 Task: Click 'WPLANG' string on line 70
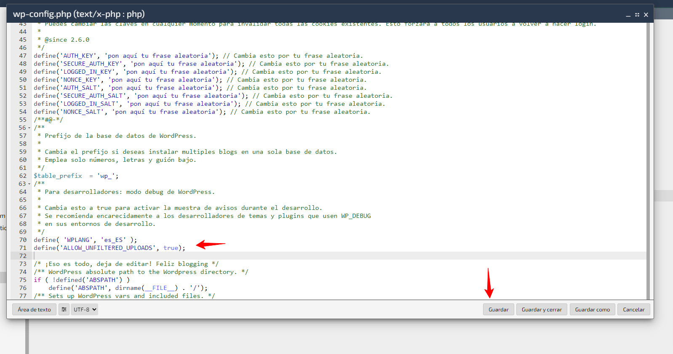pos(78,240)
